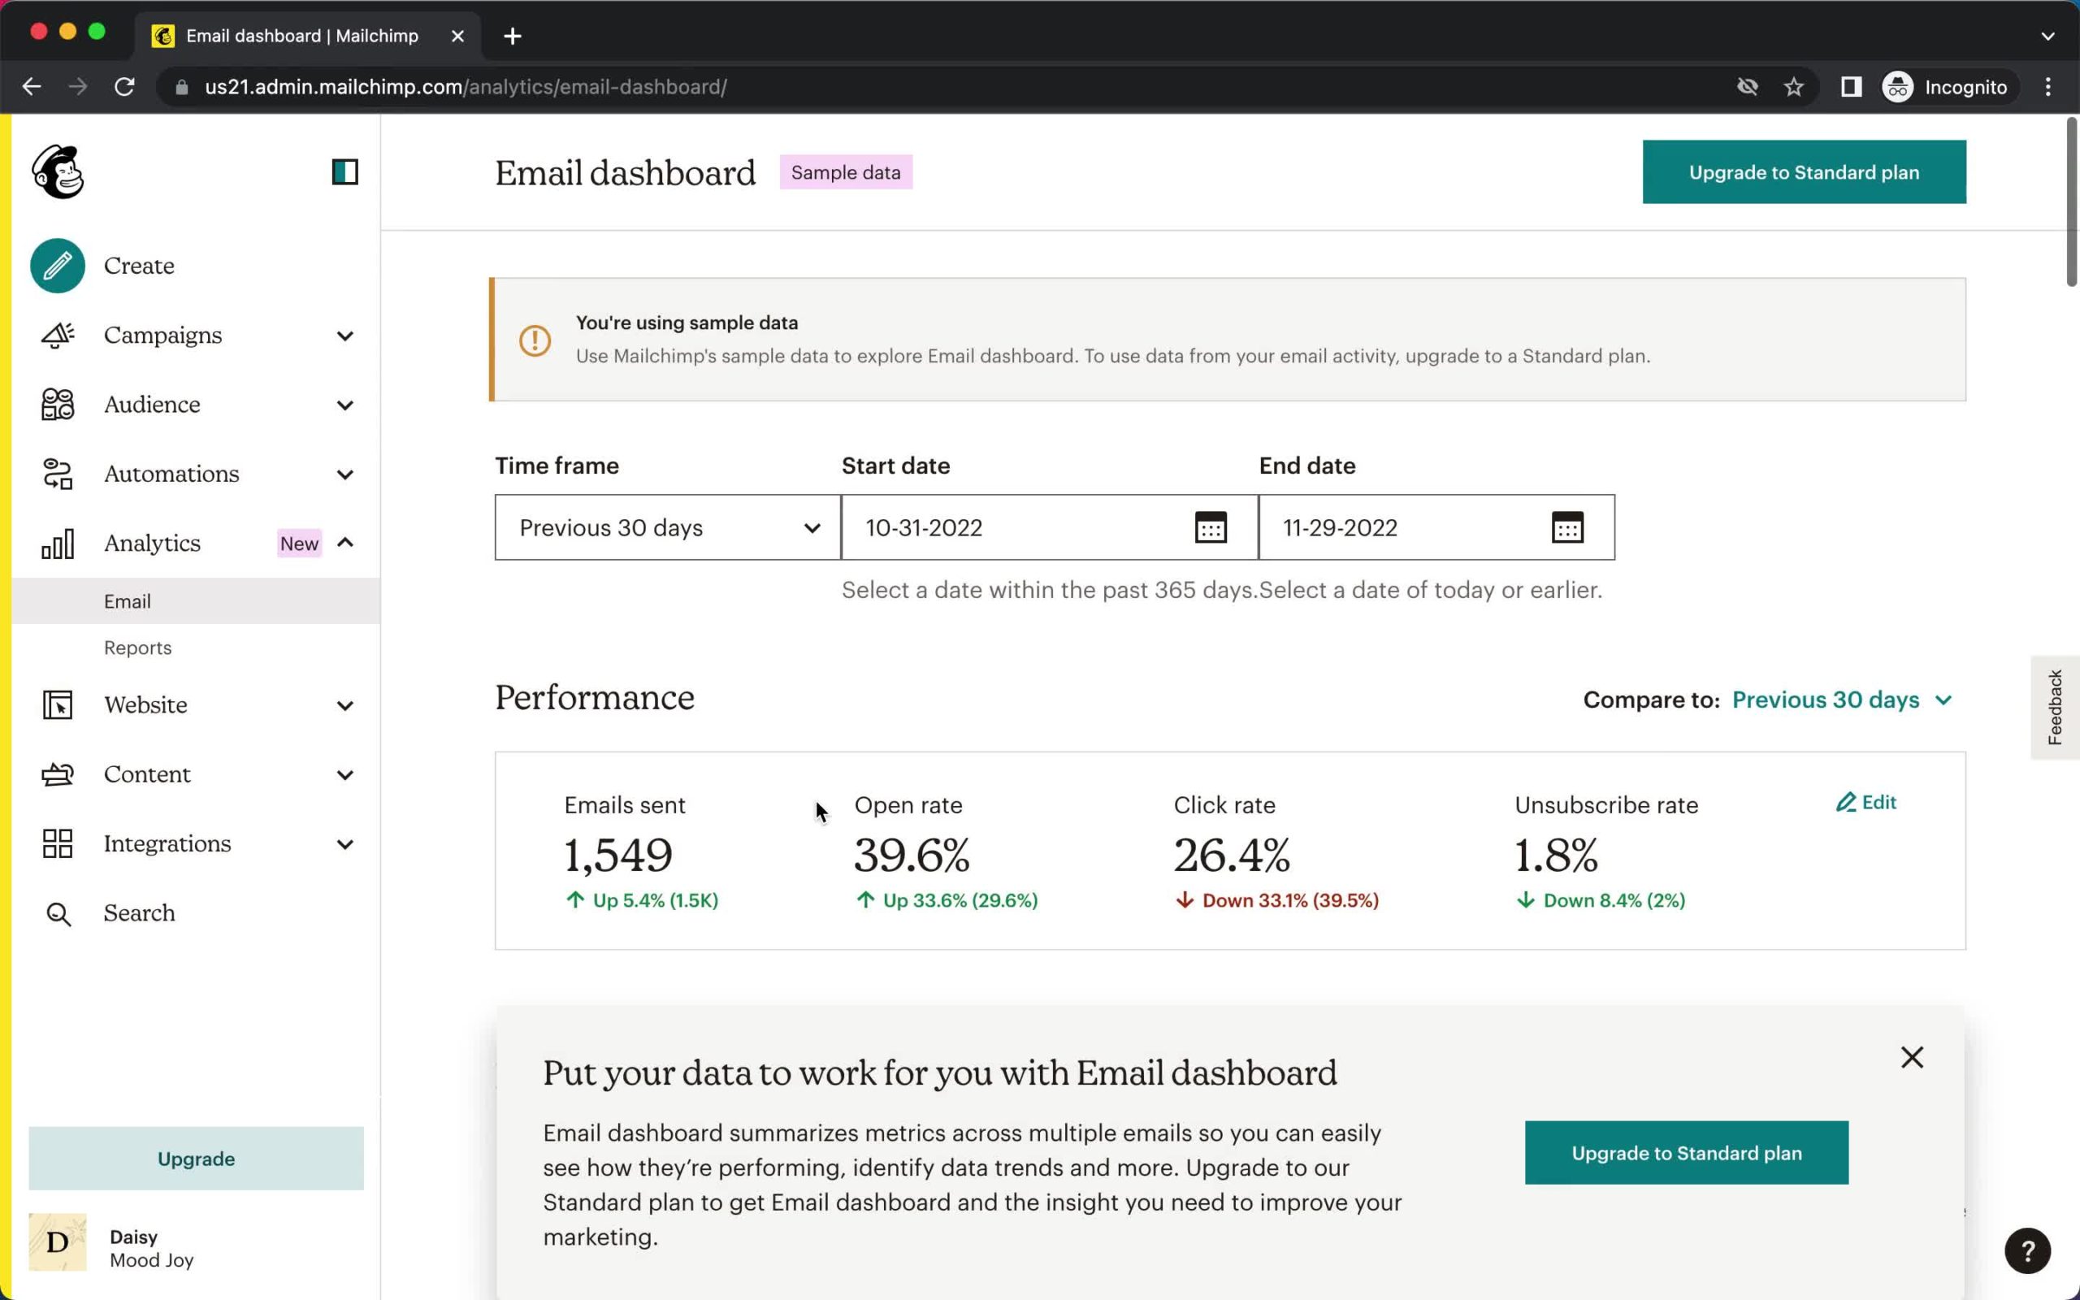Open the Time frame dropdown
Screen dimensions: 2080x1300
click(x=667, y=527)
